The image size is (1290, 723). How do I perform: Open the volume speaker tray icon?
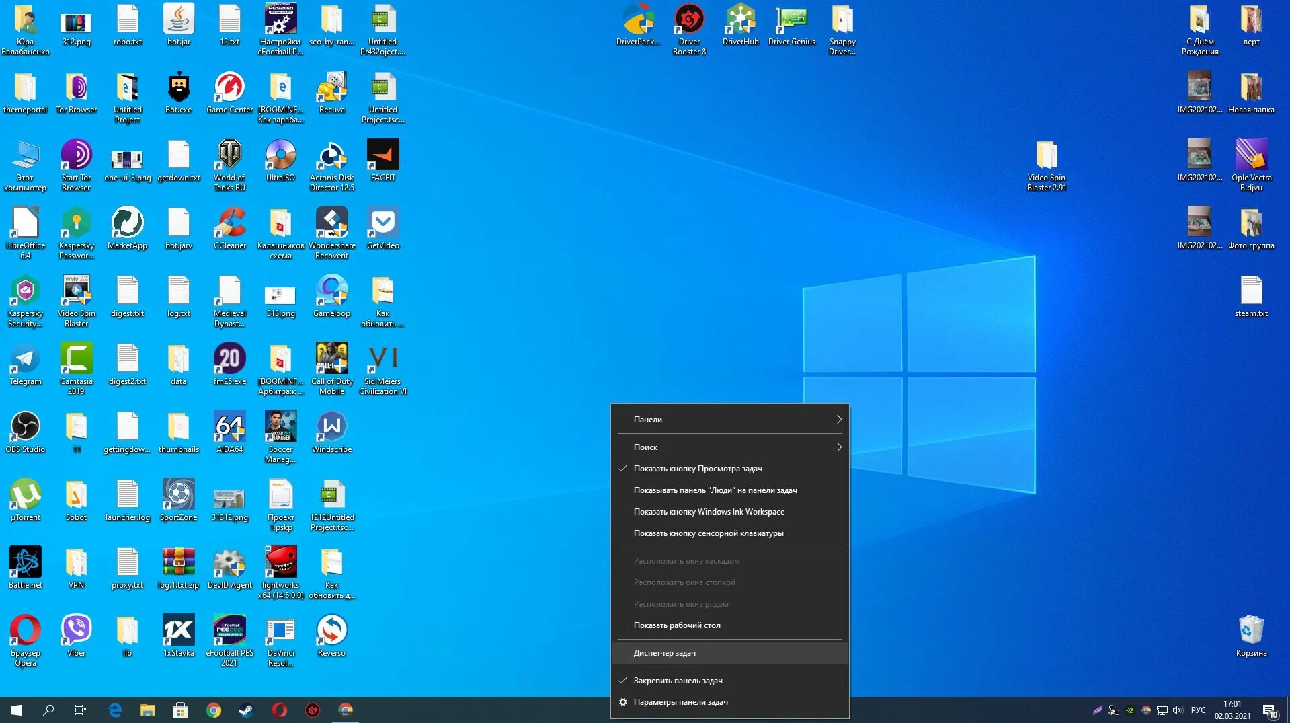1177,710
